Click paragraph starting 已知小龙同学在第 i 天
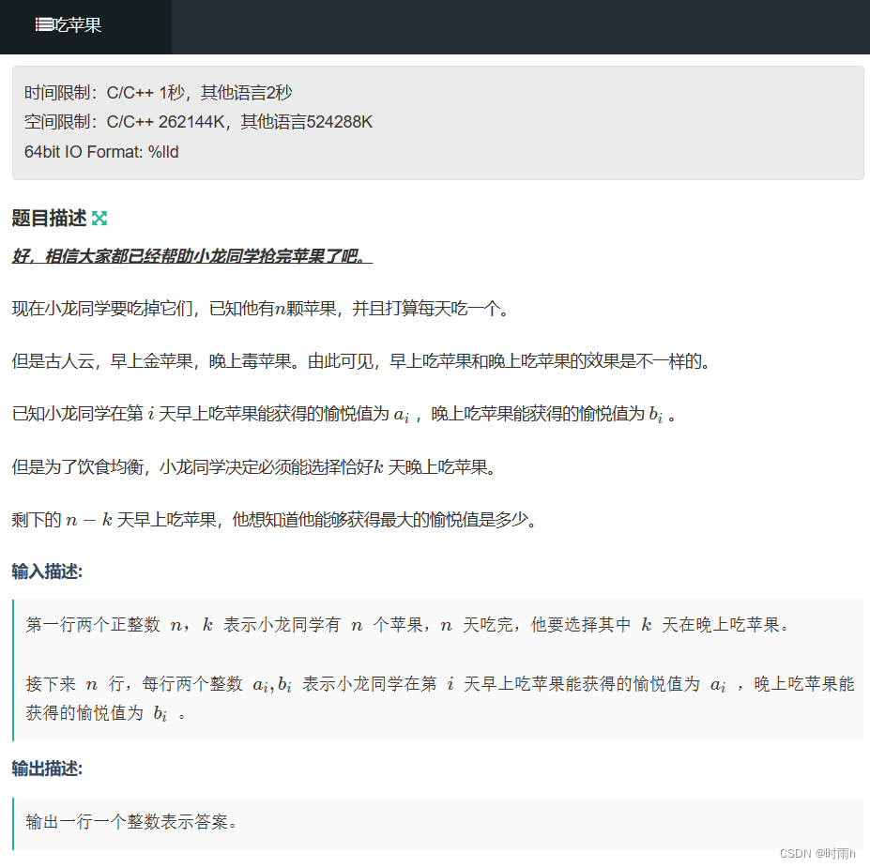The height and width of the screenshot is (868, 870). pos(344,415)
